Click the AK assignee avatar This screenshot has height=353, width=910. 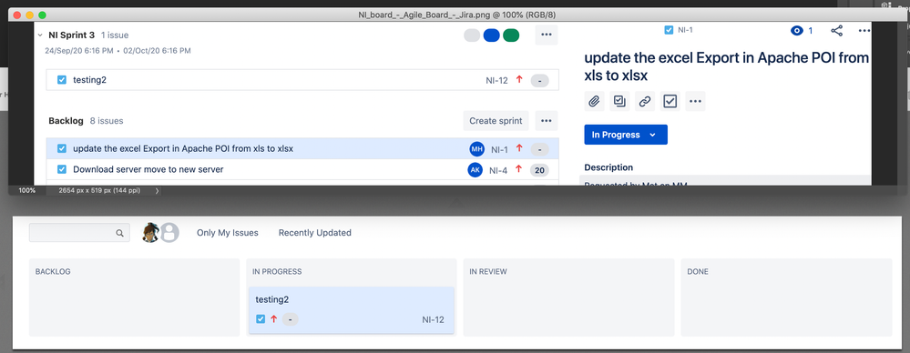(475, 170)
